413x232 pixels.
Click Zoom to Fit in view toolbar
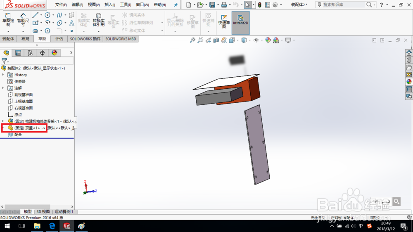point(192,40)
